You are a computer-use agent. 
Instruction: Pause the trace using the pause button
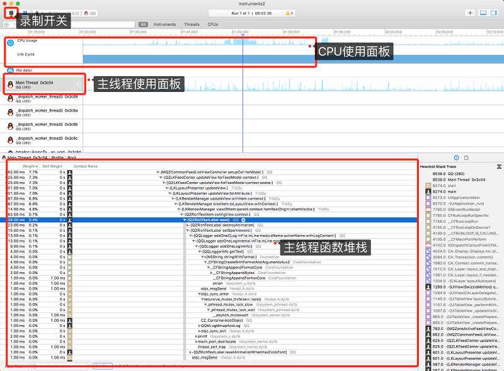pos(25,13)
